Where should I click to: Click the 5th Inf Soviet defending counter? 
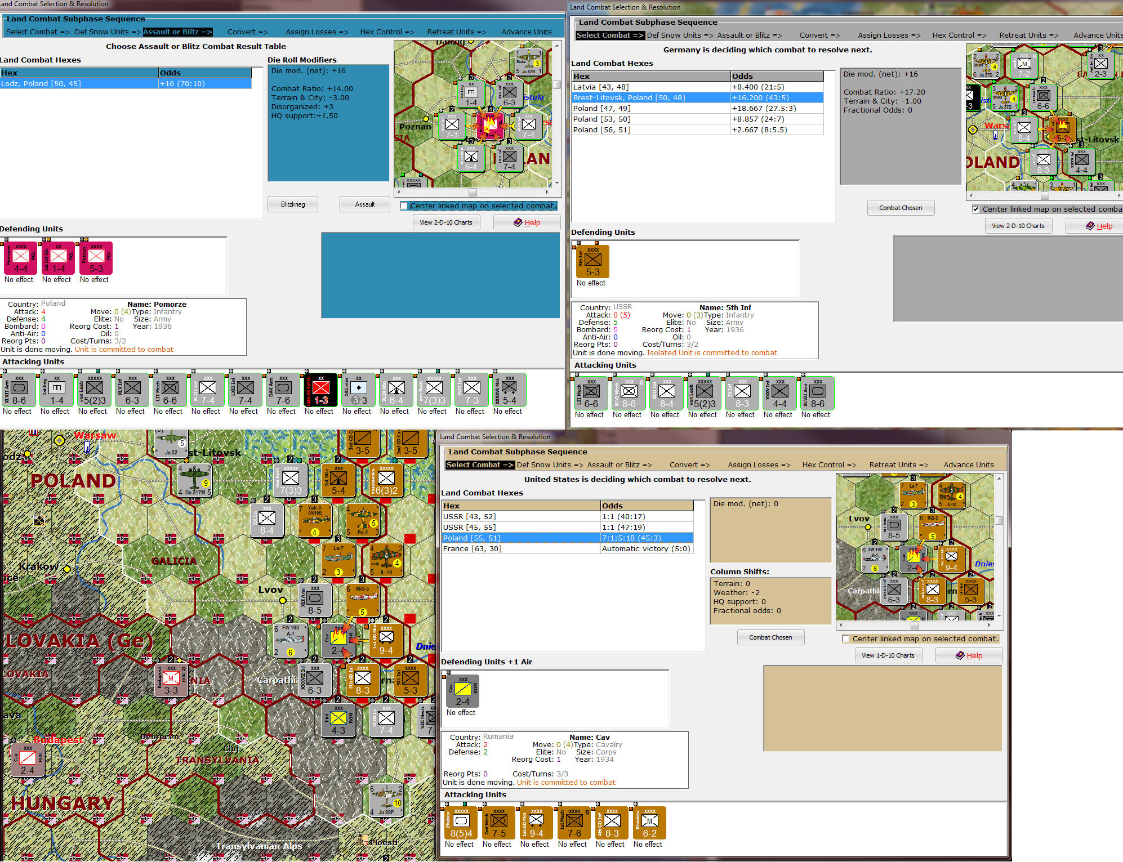[593, 261]
